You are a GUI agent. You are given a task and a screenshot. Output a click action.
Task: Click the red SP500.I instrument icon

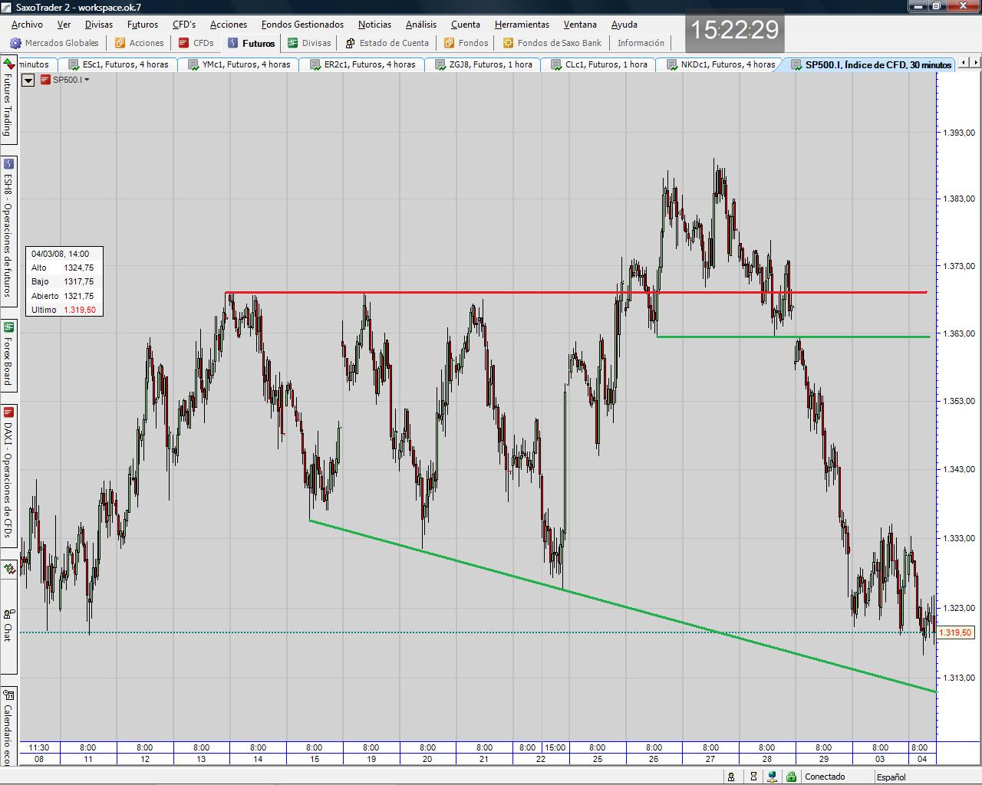pos(45,80)
